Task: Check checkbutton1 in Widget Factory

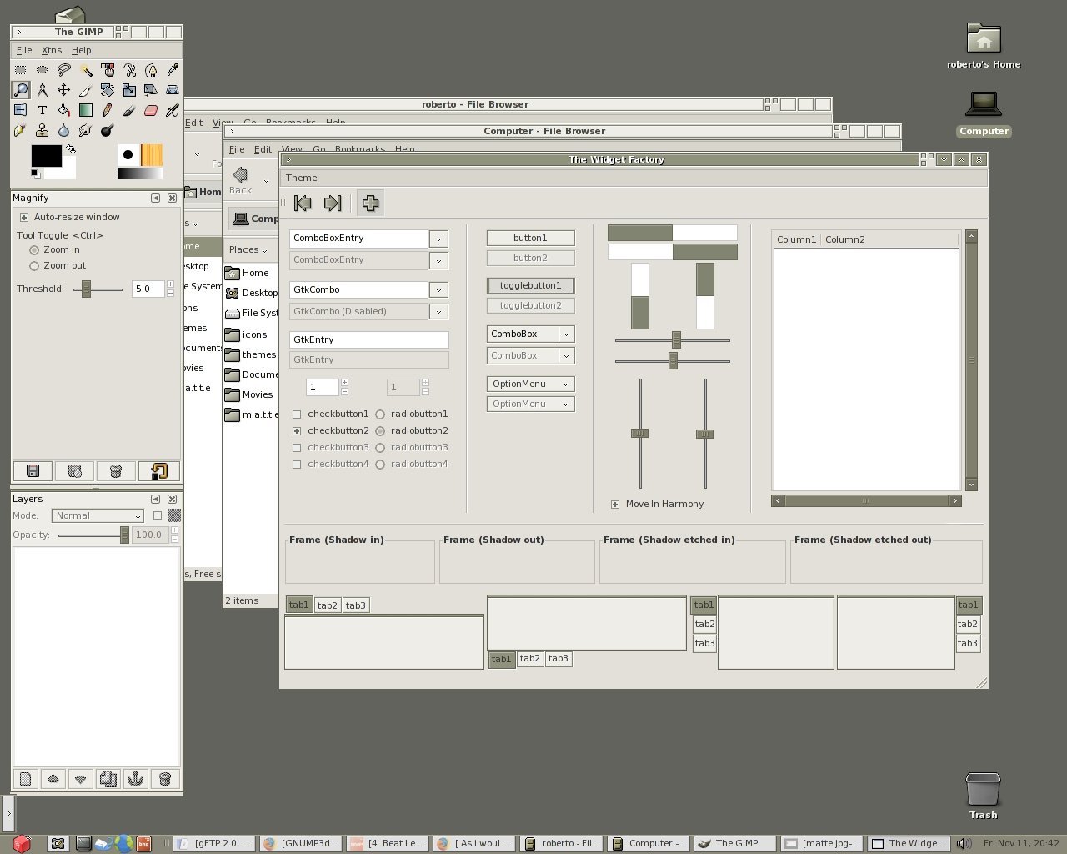Action: point(297,414)
